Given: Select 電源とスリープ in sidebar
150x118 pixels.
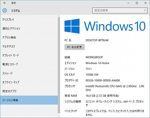Looking at the screenshot, I should click(29, 64).
